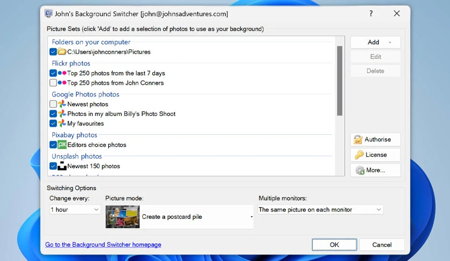Select 'Photos in my album Billy's Photo Shoot' text
This screenshot has width=450, height=261.
click(121, 114)
